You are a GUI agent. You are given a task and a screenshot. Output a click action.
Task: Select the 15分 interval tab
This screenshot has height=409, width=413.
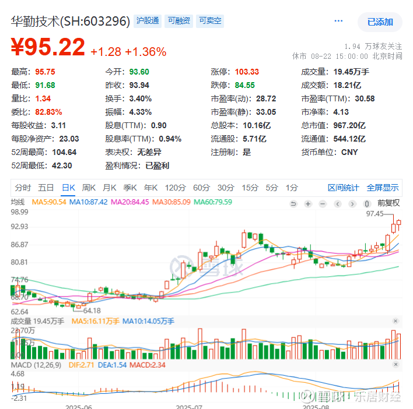click(250, 188)
